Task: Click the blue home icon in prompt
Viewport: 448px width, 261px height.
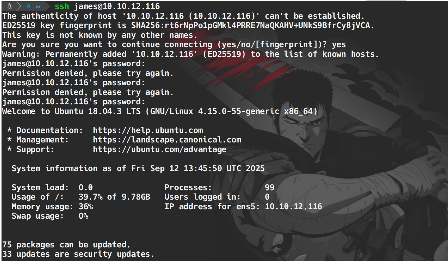Action: (x=29, y=6)
